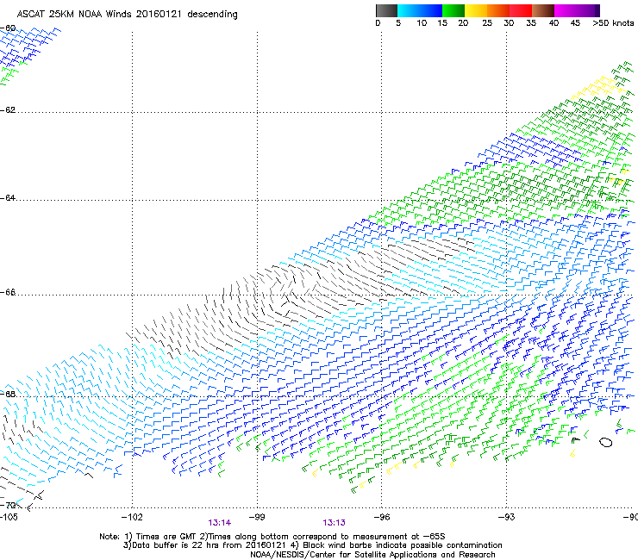
Task: Pick the cyan-blue 5-15 knots legend band
Action: (x=420, y=10)
